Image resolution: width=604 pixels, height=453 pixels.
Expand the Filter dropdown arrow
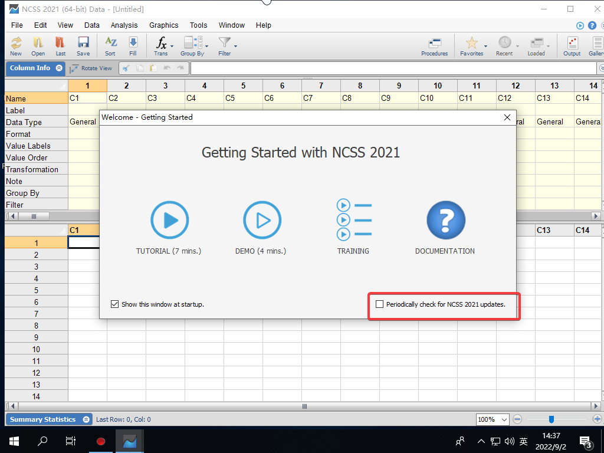pyautogui.click(x=235, y=46)
